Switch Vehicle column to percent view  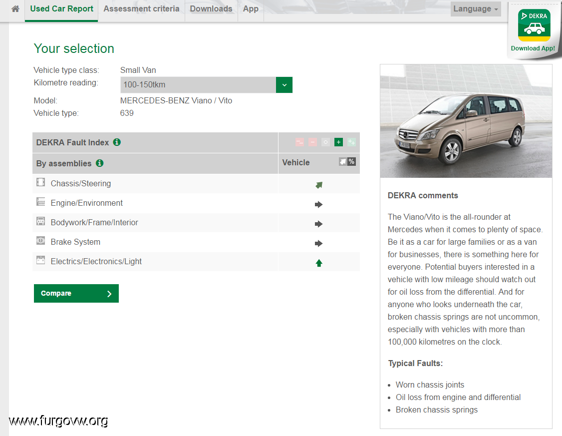351,162
